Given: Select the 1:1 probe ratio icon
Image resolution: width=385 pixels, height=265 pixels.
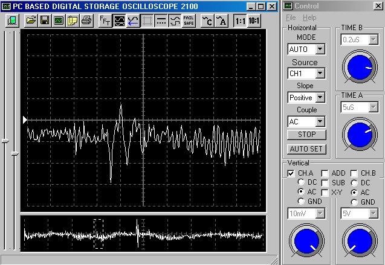Looking at the screenshot, I should pos(239,20).
